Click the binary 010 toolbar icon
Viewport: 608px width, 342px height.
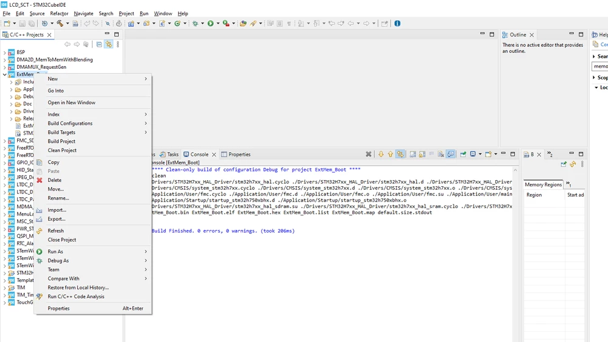coord(75,24)
